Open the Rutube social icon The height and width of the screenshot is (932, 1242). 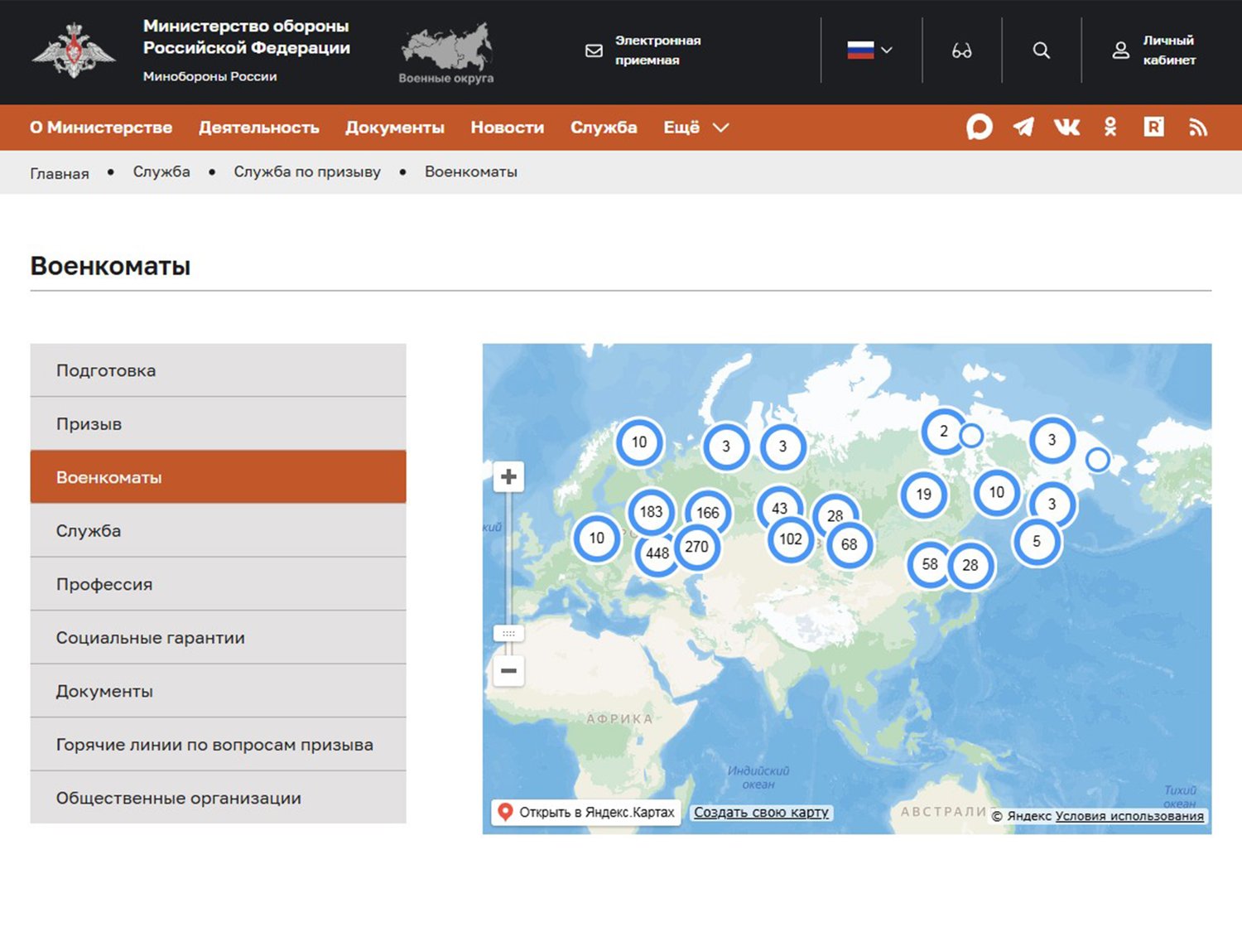point(1153,127)
